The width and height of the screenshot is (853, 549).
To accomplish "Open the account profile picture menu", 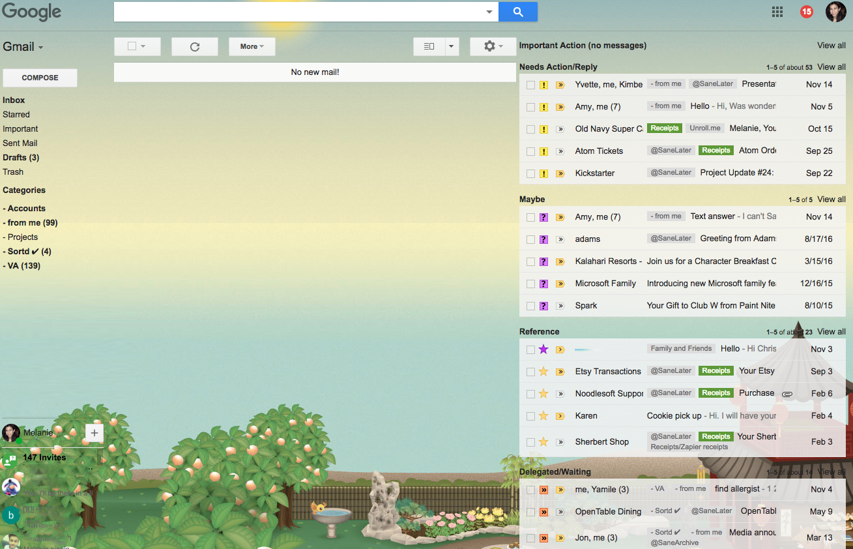I will pyautogui.click(x=836, y=12).
